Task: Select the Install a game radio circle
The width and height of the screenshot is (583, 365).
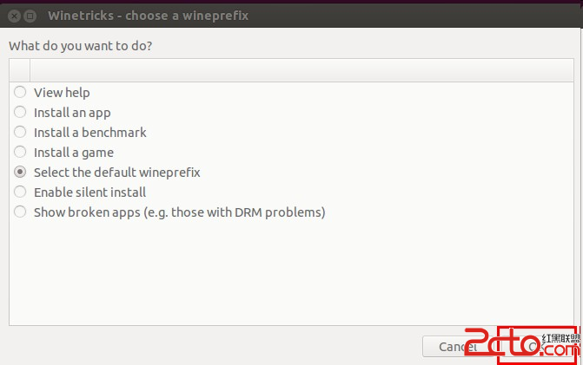Action: point(20,152)
